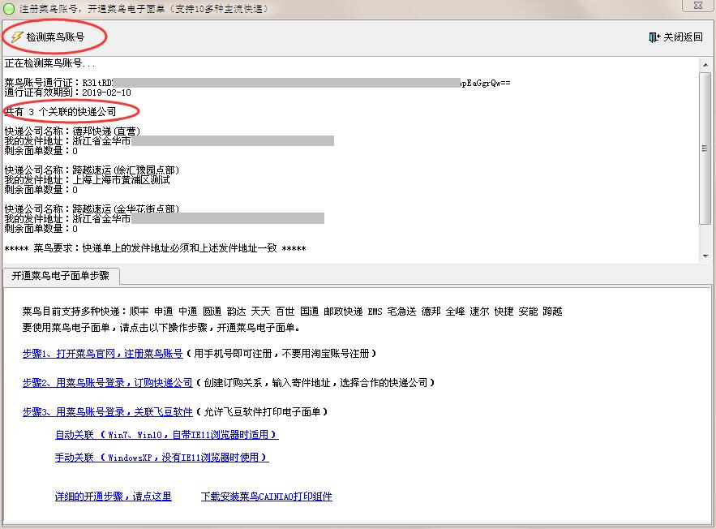
Task: Click the 手动关联 (WindowsXP) link
Action: (x=161, y=458)
